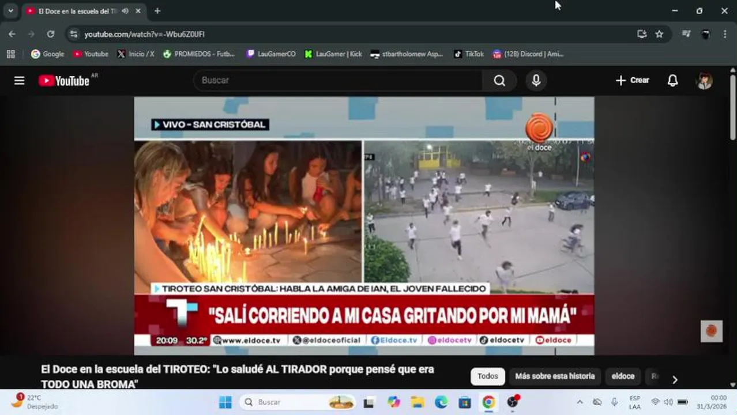Click the search magnifier button

pos(499,81)
